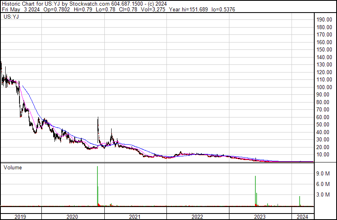Click the '2019' year label on time axis
337x220 pixels.
coord(20,217)
